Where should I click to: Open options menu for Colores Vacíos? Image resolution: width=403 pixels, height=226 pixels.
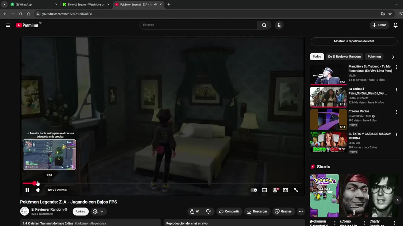point(396,112)
